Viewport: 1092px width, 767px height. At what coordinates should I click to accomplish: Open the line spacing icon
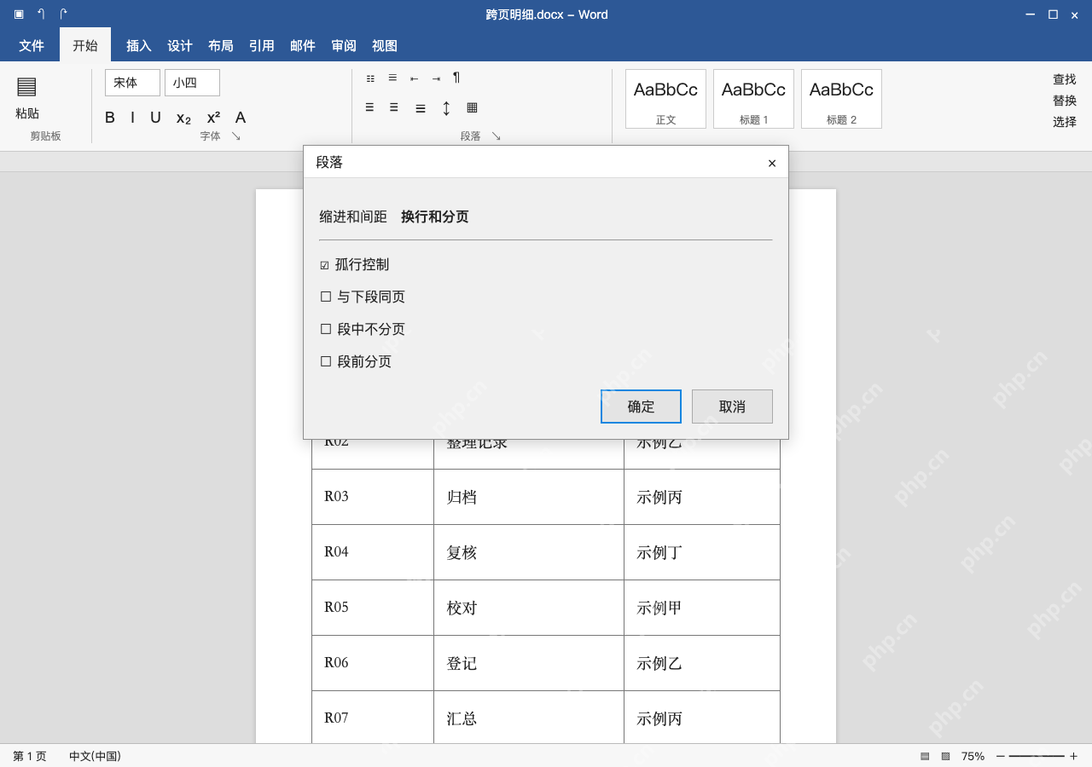pos(446,108)
